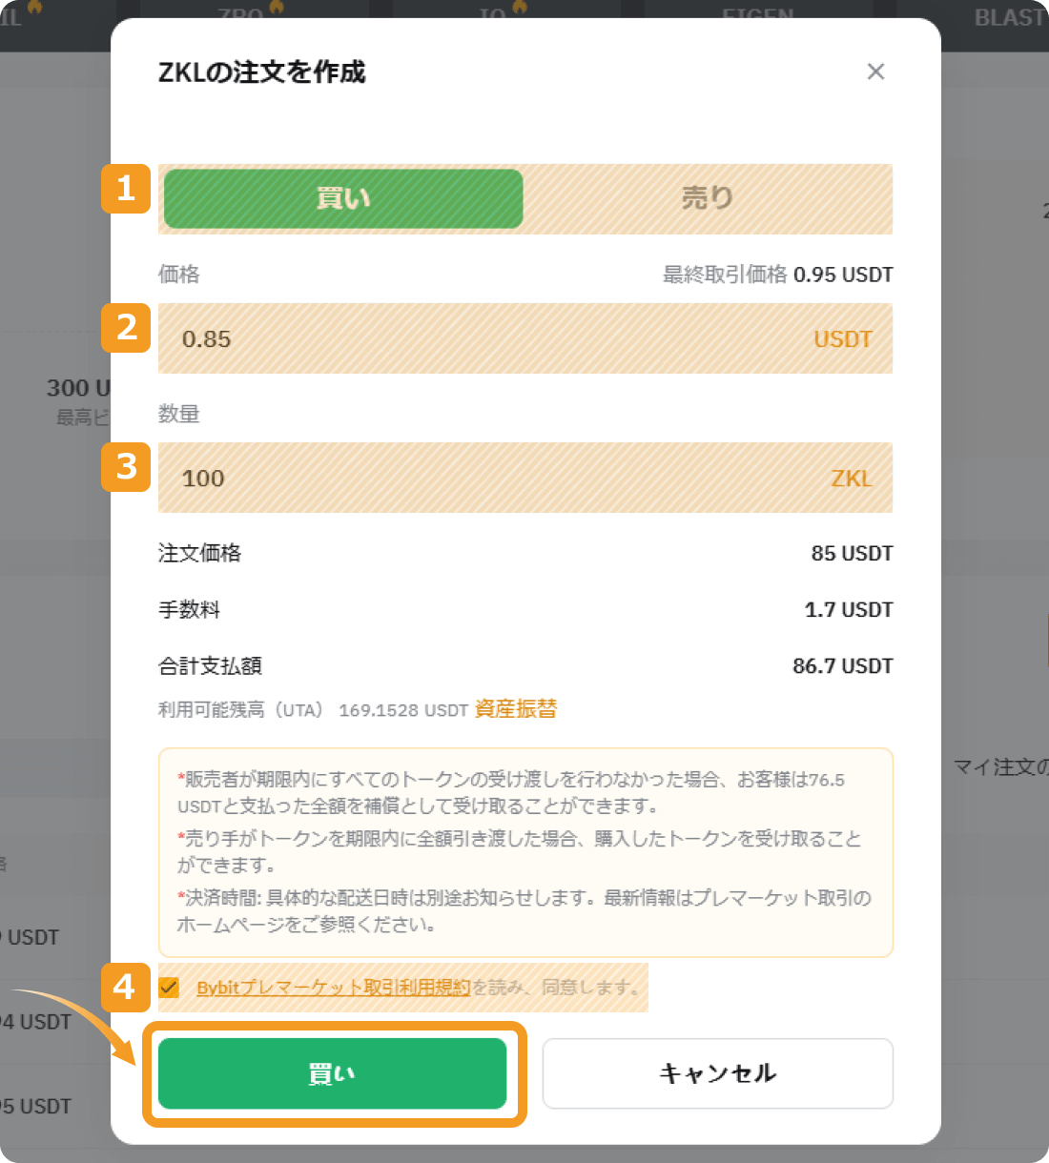Confirm order with green 買い button
This screenshot has width=1049, height=1163.
[332, 1073]
